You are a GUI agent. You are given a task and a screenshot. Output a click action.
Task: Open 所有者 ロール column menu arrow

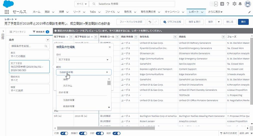click(x=117, y=37)
